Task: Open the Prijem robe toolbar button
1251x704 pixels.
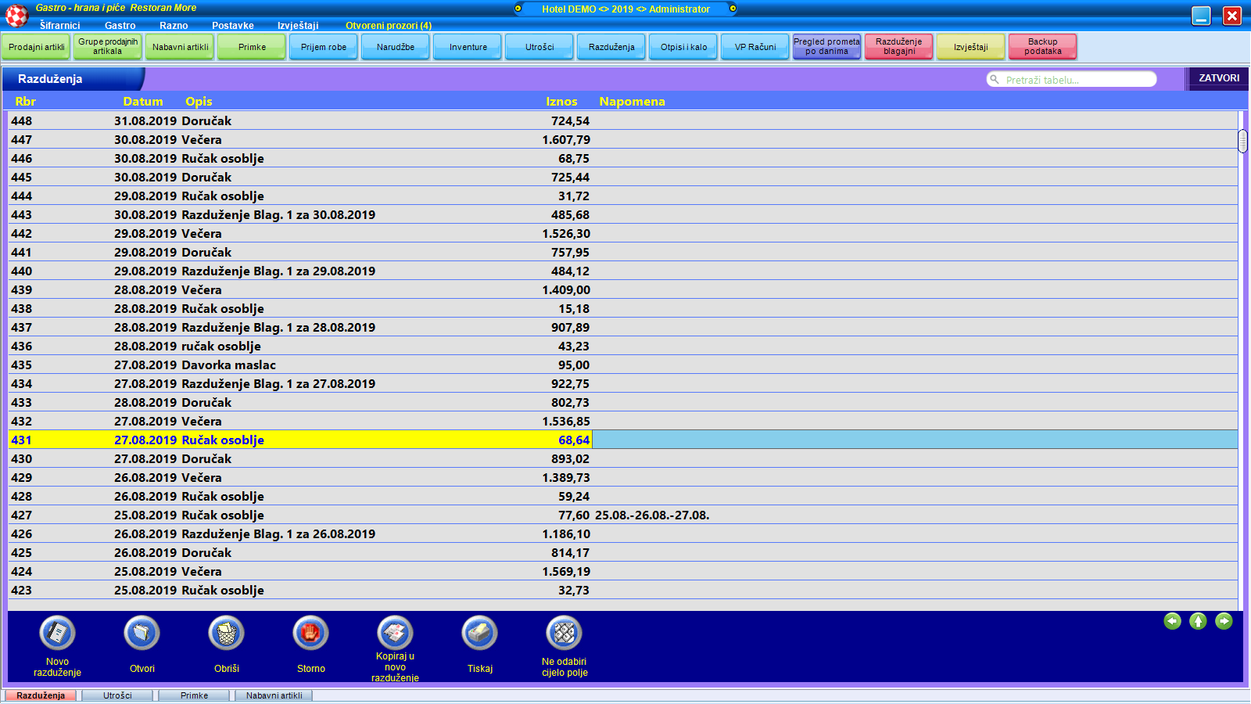Action: pos(324,47)
